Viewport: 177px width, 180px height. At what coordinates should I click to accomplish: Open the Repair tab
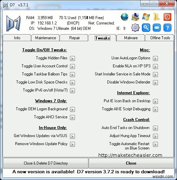click(x=74, y=38)
